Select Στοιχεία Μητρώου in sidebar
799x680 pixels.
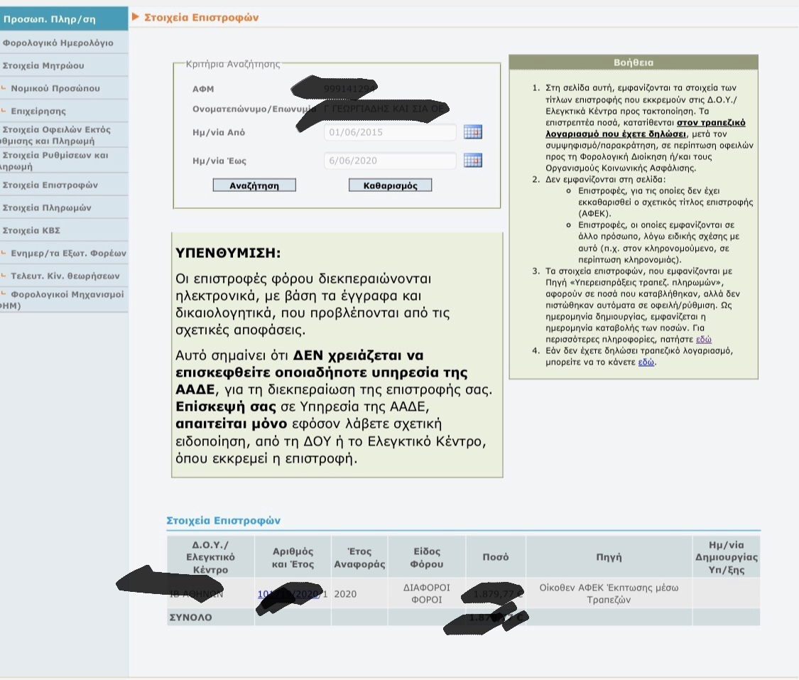pos(43,66)
